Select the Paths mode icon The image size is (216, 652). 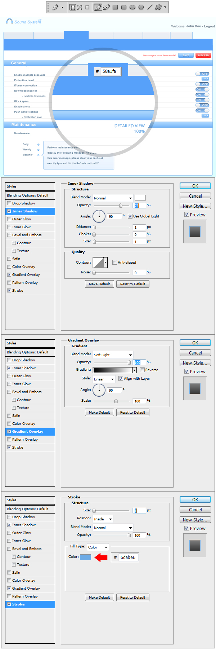80,7
